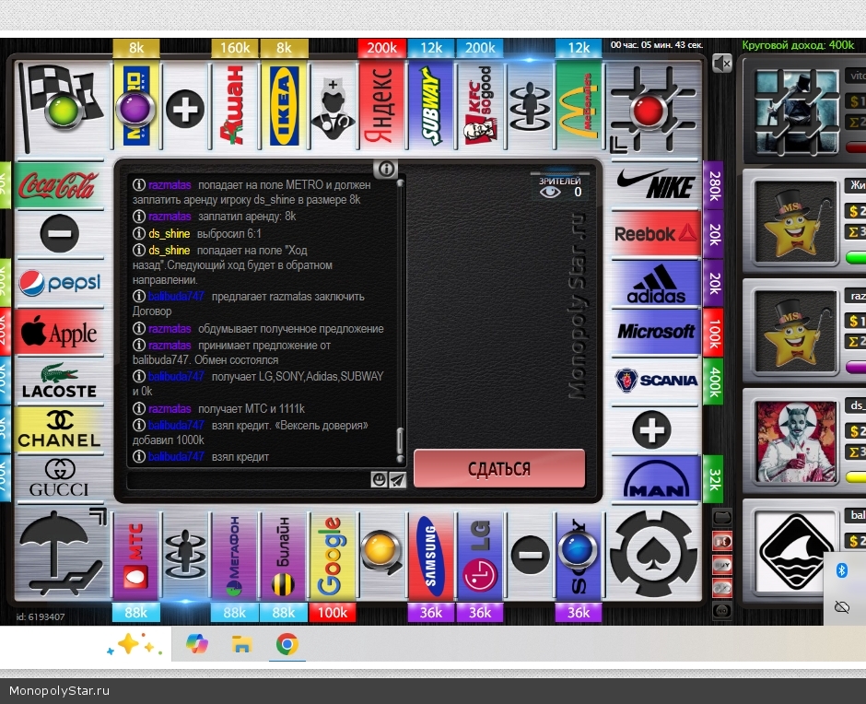Select the casino chip corner

point(653,554)
